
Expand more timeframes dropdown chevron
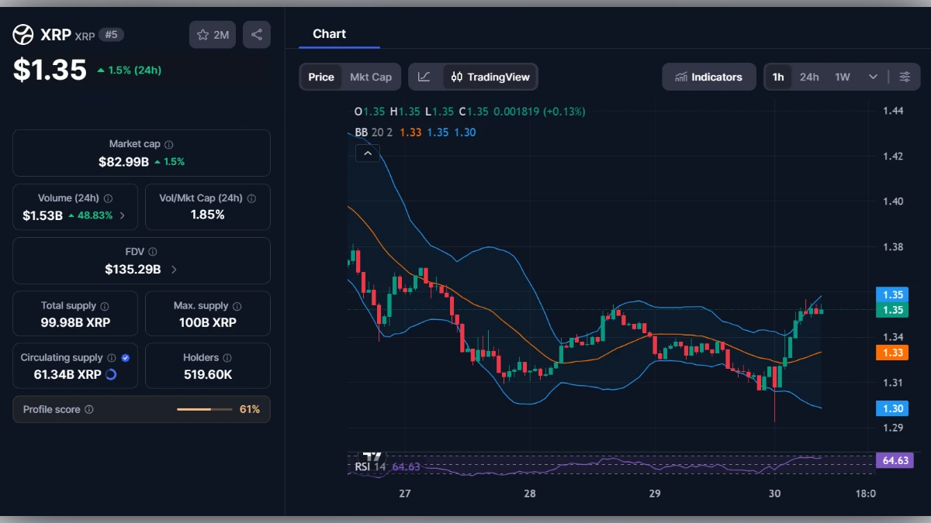pos(873,77)
